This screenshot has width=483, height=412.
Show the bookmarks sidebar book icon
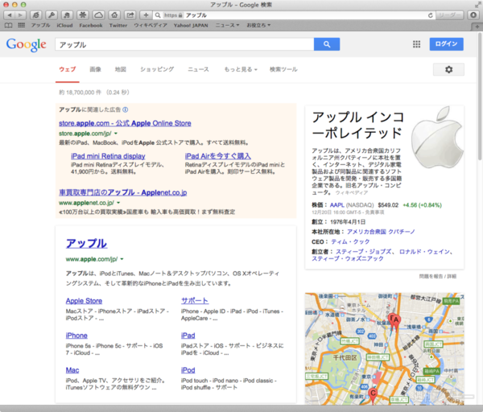[9, 25]
